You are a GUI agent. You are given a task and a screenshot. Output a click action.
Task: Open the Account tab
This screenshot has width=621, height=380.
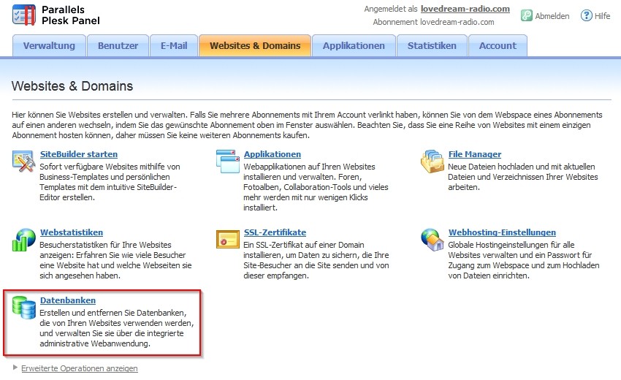tap(498, 45)
